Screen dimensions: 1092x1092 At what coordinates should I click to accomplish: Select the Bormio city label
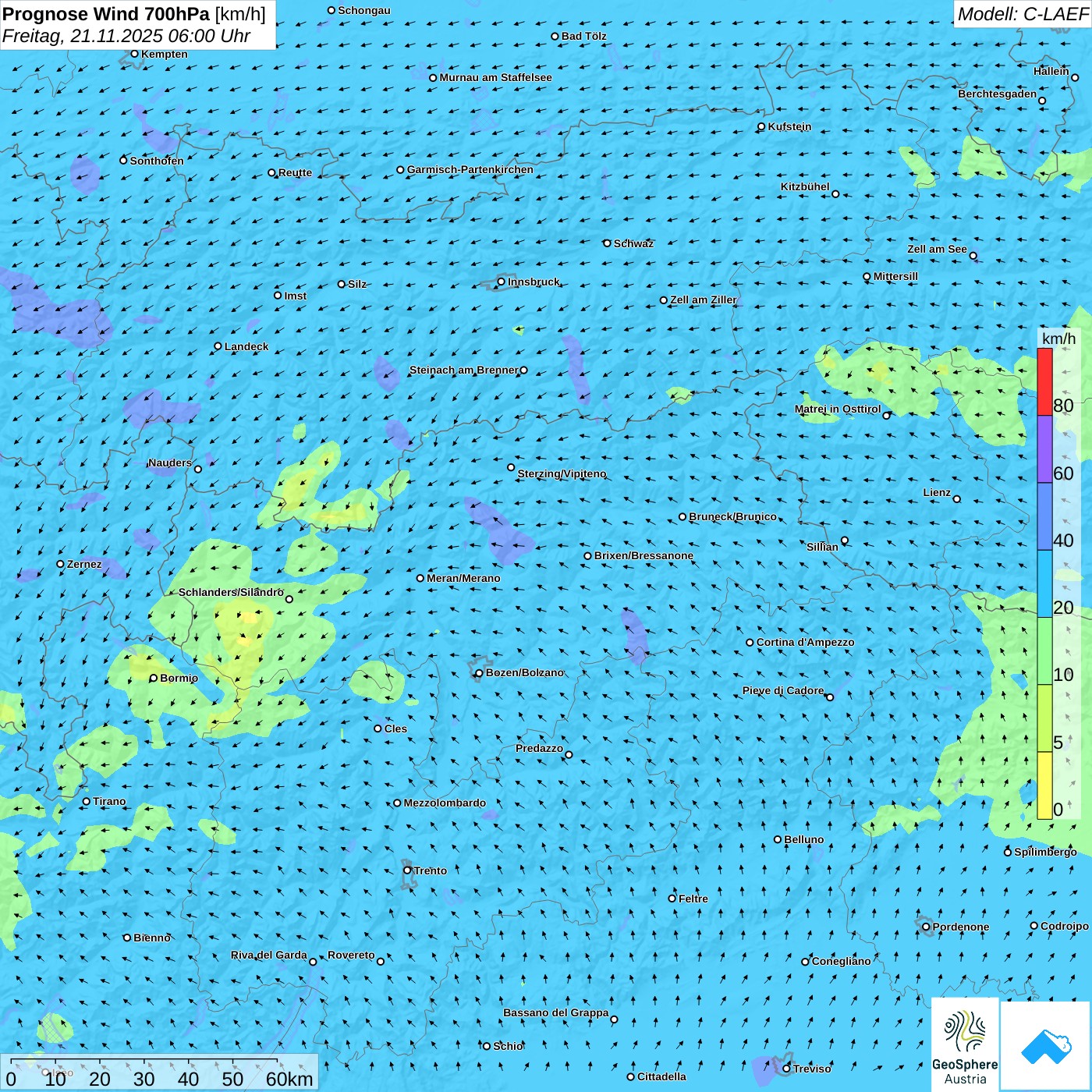tap(179, 678)
